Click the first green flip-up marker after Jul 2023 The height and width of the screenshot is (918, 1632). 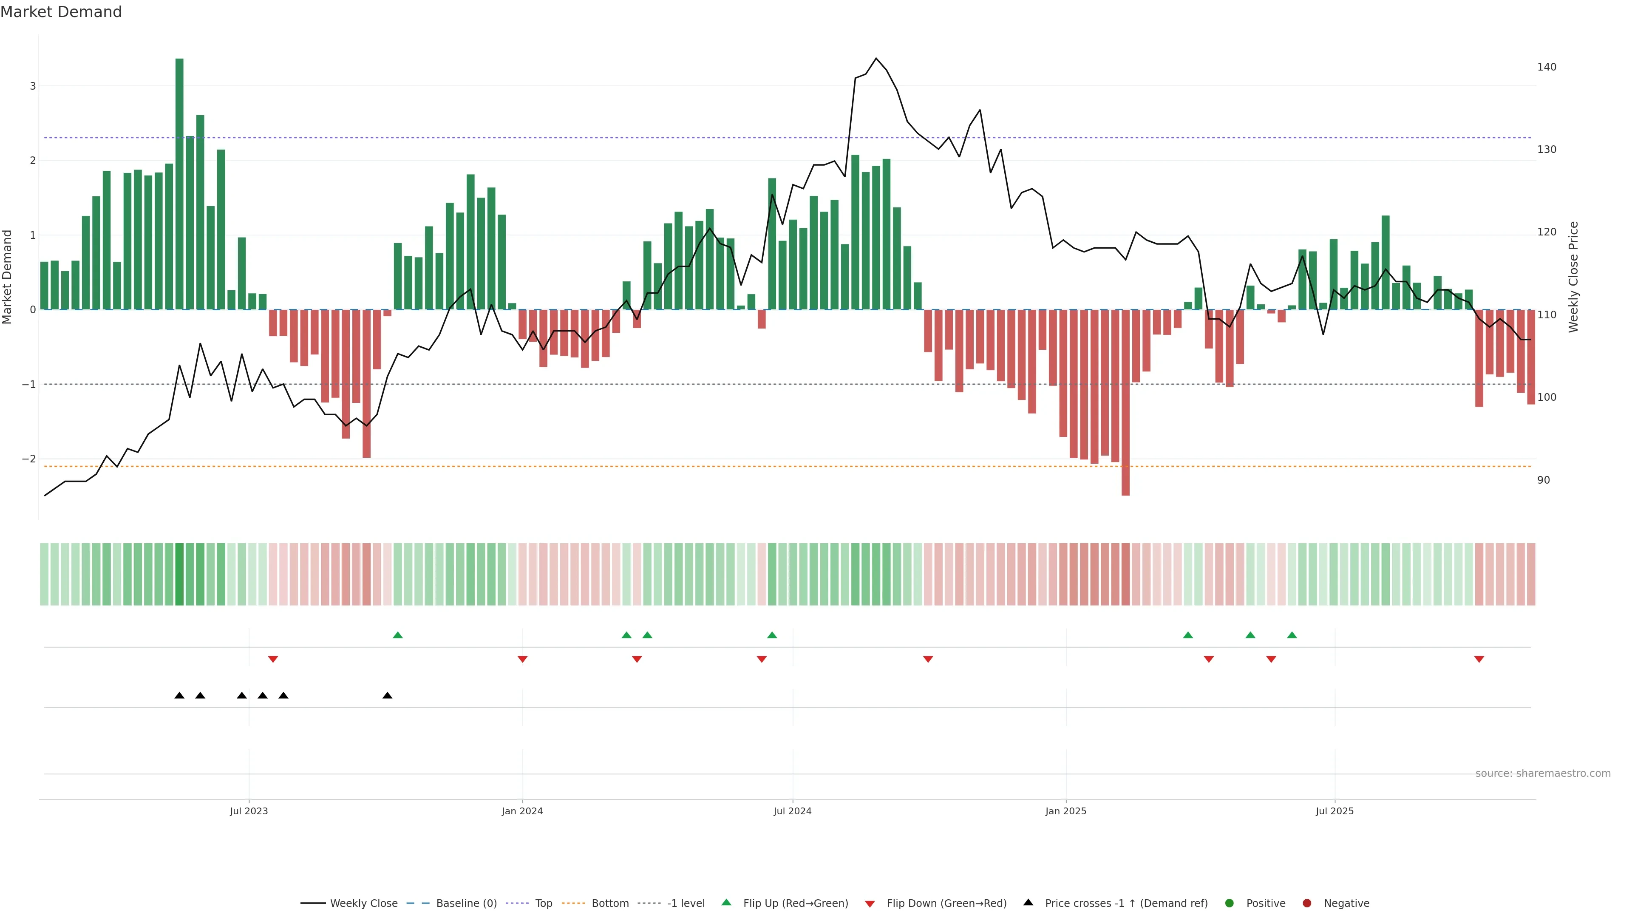point(398,635)
